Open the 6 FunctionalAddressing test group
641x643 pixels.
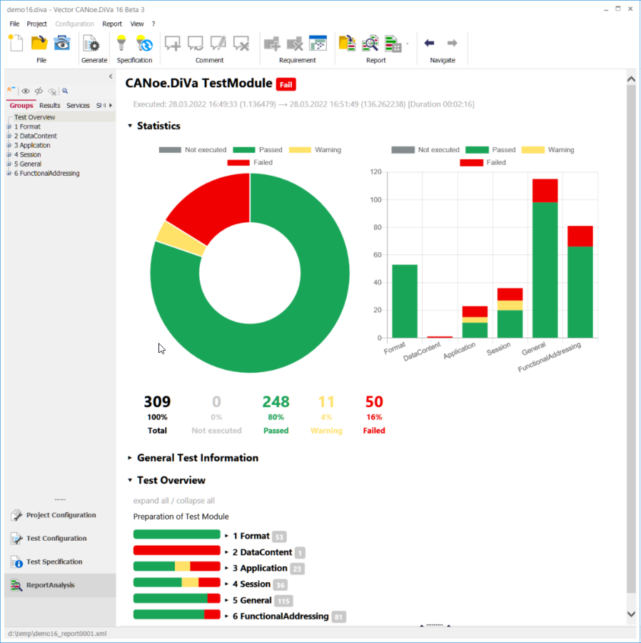pyautogui.click(x=281, y=617)
